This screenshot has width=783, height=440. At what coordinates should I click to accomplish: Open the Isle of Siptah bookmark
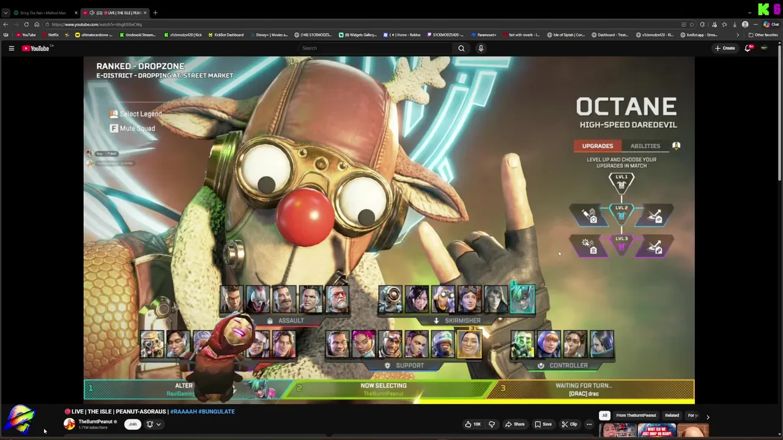coord(566,35)
